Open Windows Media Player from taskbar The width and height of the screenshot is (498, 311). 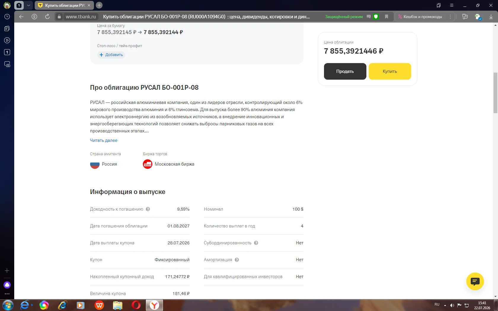81,305
